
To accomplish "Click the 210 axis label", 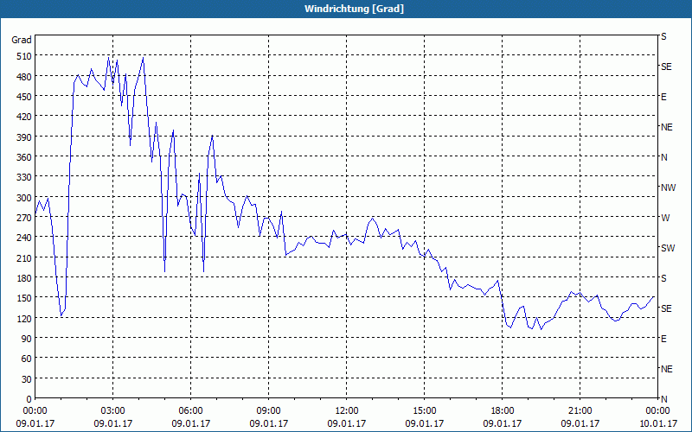I will point(24,257).
